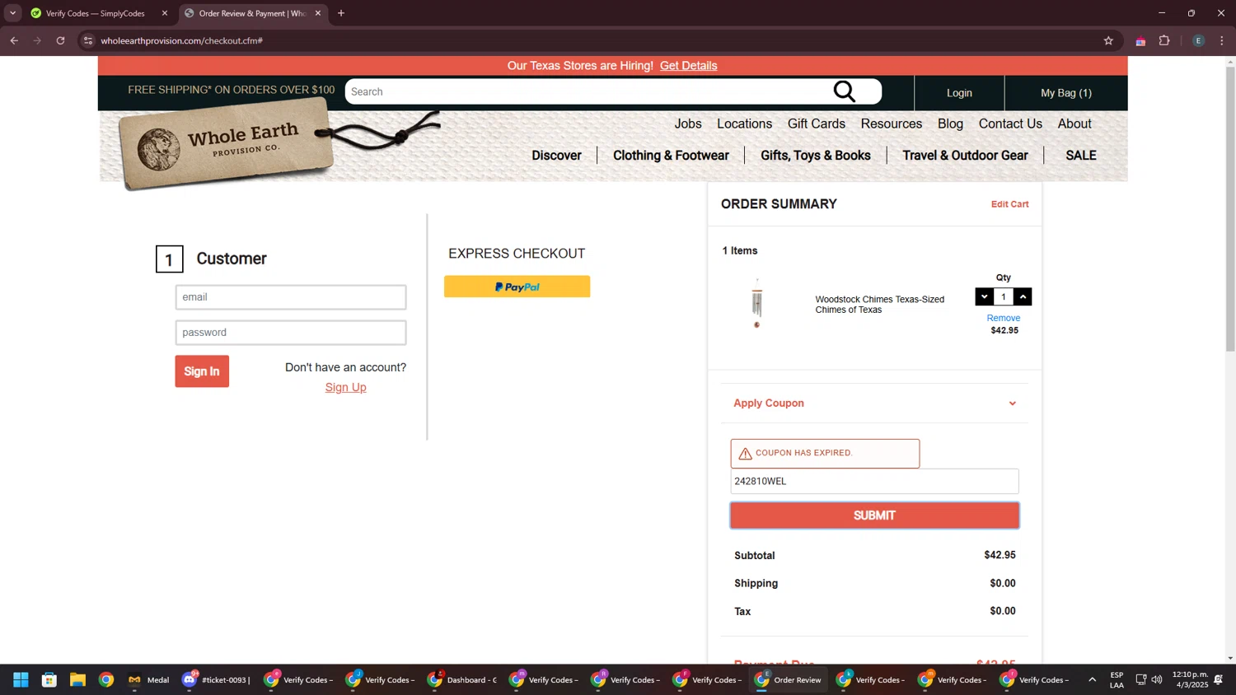
Task: Go back with the browser back arrow
Action: (14, 40)
